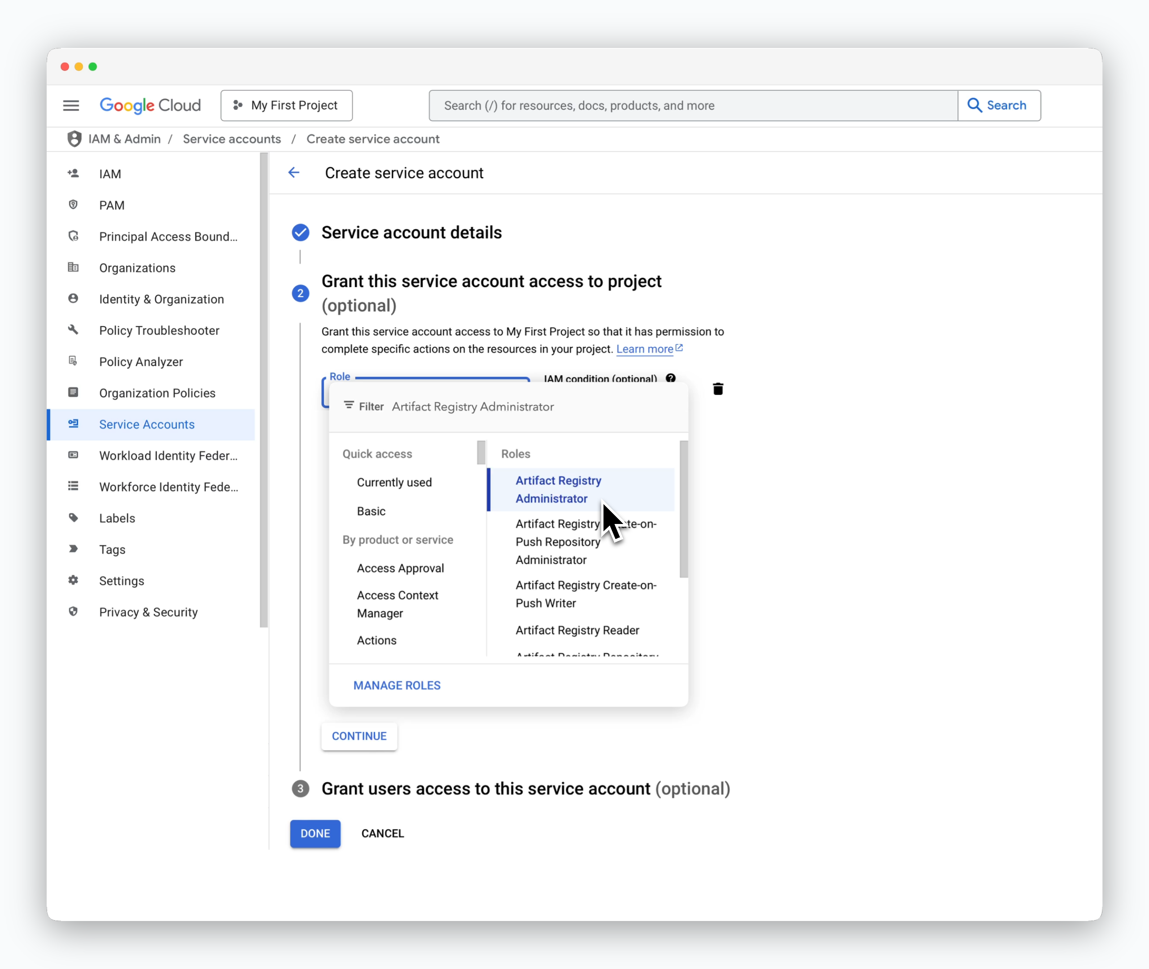Click the IAM & Admin shield icon
1149x969 pixels.
74,139
